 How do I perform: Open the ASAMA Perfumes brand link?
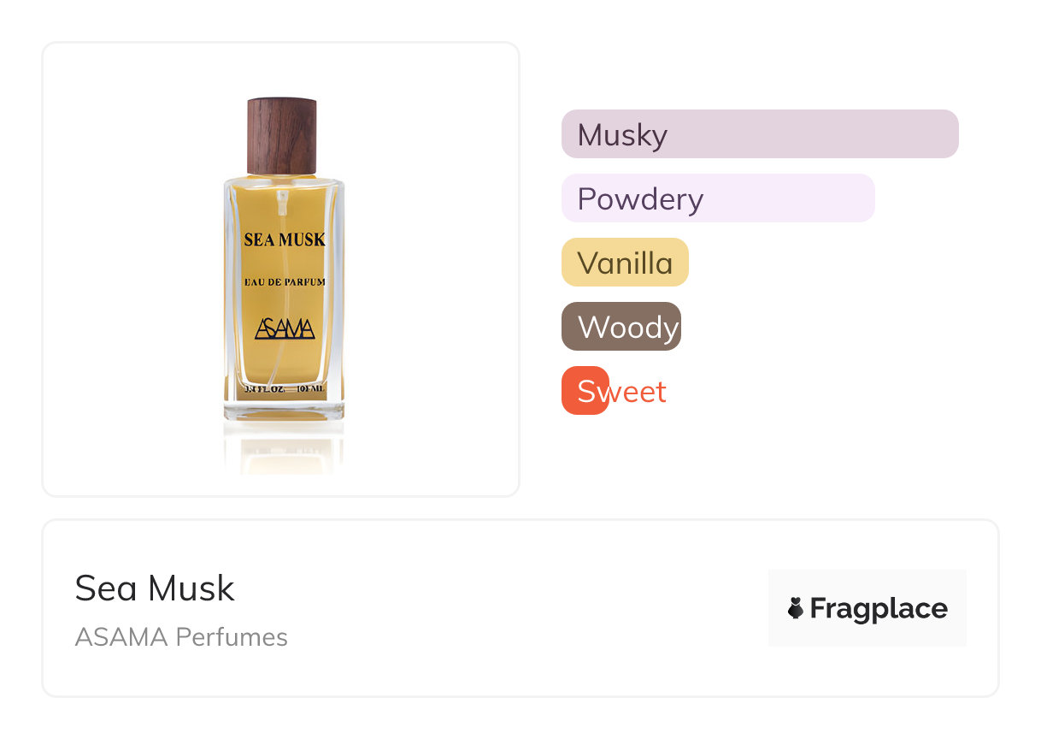[181, 637]
